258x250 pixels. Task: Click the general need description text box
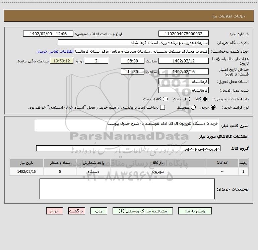[x=127, y=126]
